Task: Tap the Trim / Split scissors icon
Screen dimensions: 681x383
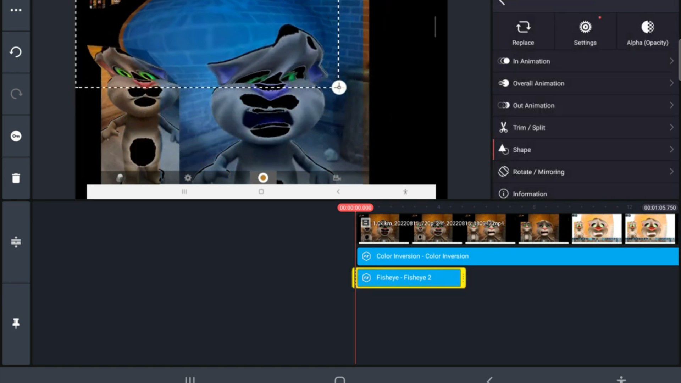Action: (x=503, y=127)
